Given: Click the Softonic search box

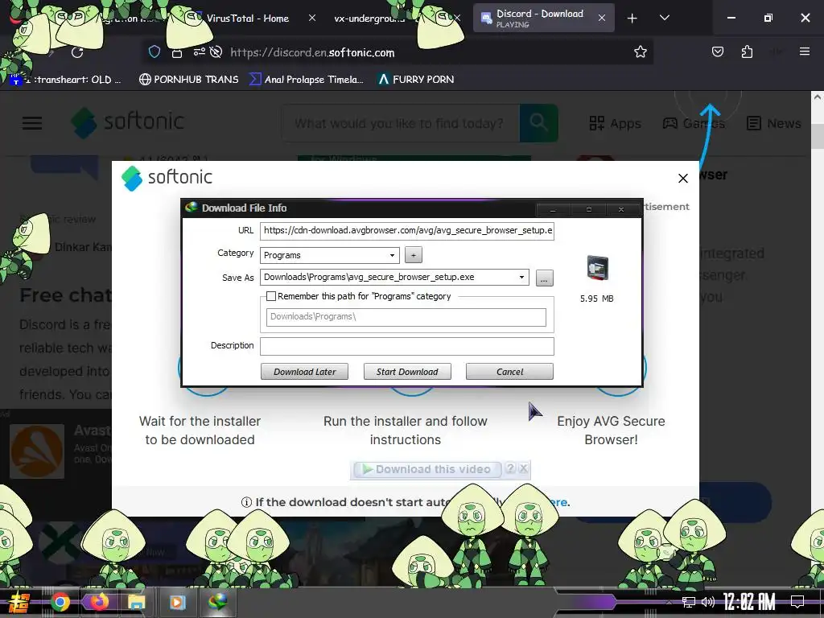Looking at the screenshot, I should coord(401,123).
